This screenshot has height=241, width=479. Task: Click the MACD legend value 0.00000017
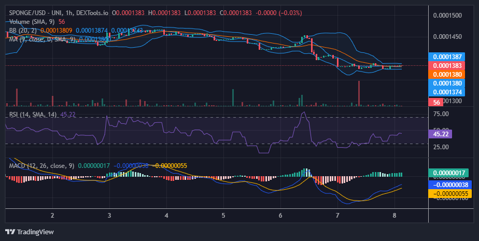(94, 166)
